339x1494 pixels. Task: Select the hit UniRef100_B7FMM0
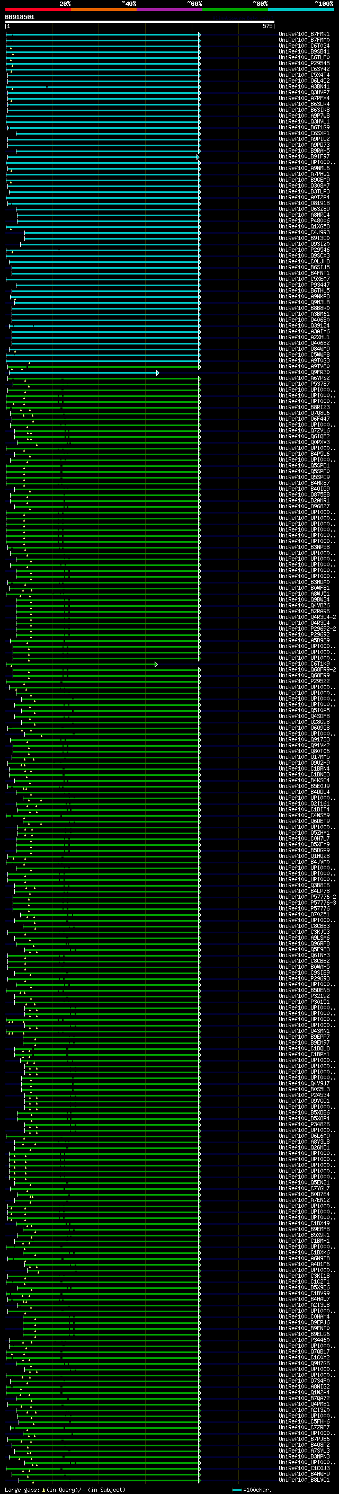click(304, 40)
